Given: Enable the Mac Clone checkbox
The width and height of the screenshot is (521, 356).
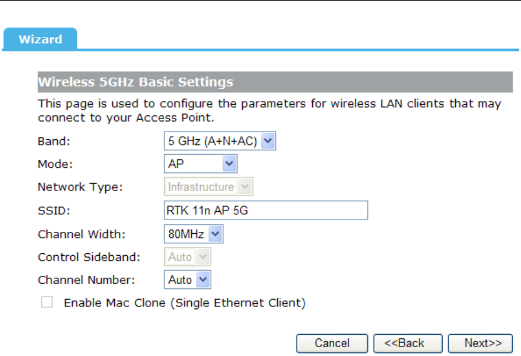Looking at the screenshot, I should click(47, 303).
